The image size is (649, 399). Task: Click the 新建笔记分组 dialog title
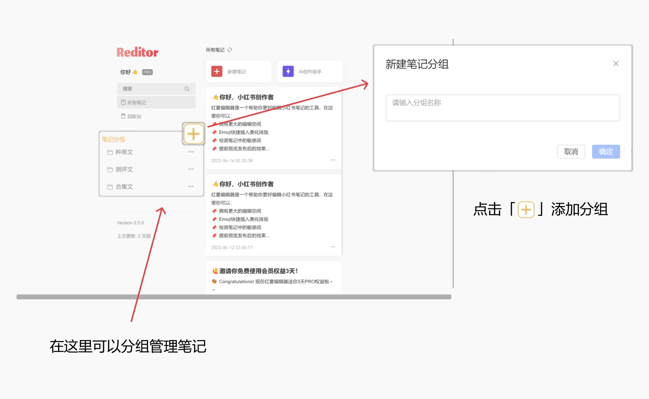[x=417, y=64]
